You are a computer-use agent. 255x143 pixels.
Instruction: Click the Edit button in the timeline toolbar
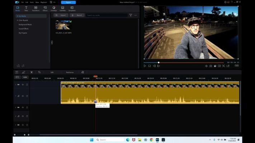[52, 72]
